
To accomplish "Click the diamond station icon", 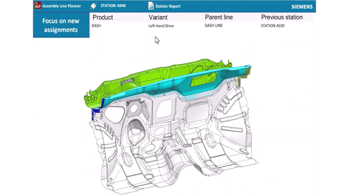I will point(94,6).
